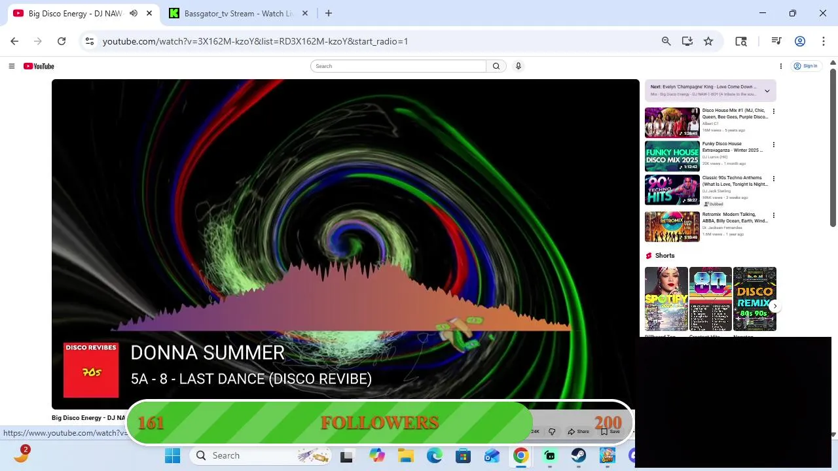Close the Big Disco Energy tab
The image size is (838, 471).
149,13
